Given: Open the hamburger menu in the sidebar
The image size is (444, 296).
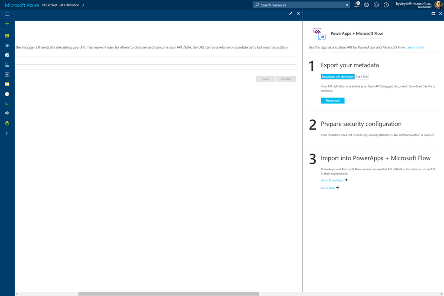Looking at the screenshot, I should pyautogui.click(x=7, y=14).
